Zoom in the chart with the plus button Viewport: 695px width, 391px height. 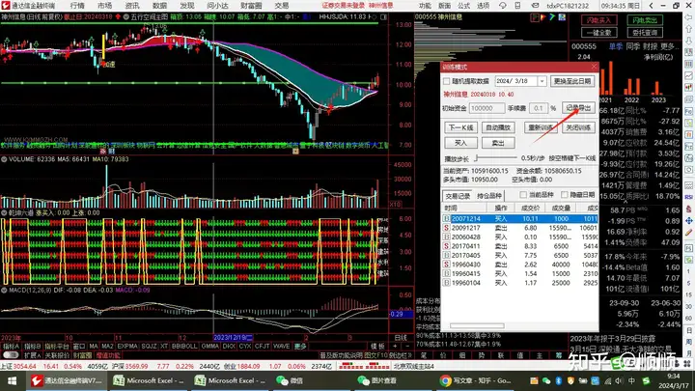396,347
